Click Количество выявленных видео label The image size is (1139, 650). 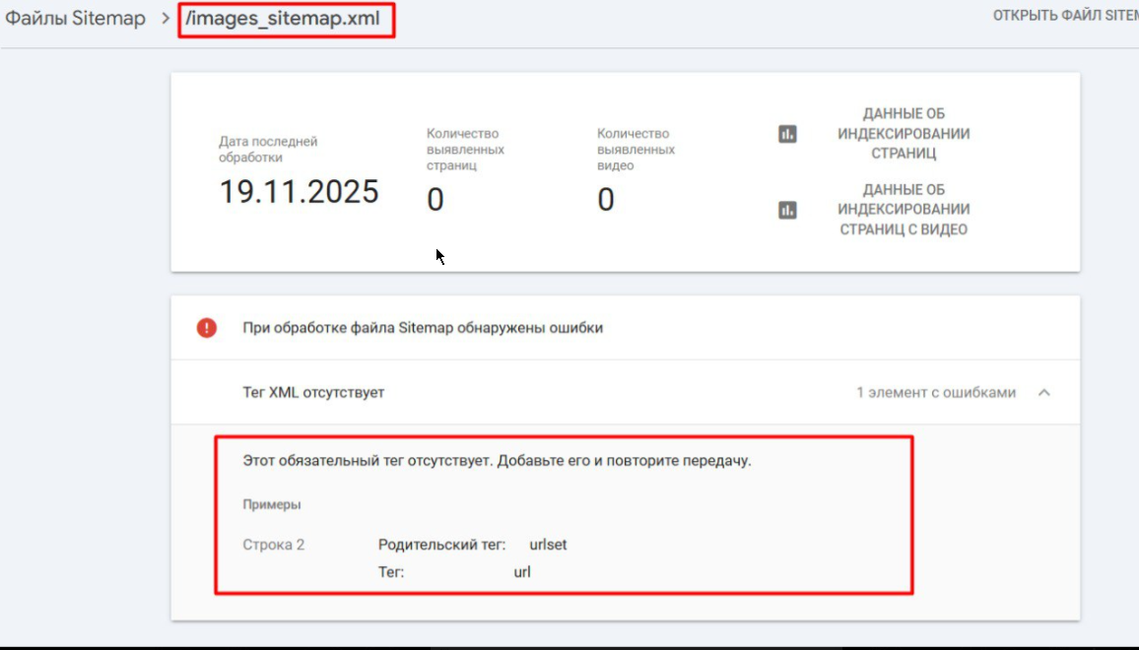[636, 150]
